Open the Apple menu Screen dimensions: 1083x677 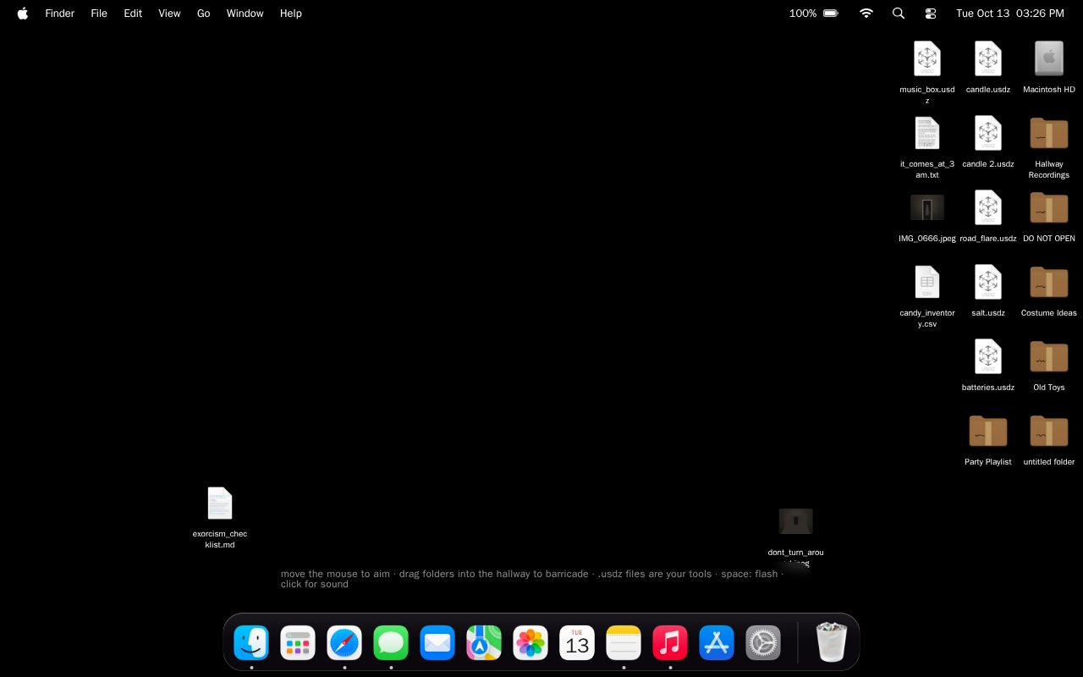pos(23,14)
